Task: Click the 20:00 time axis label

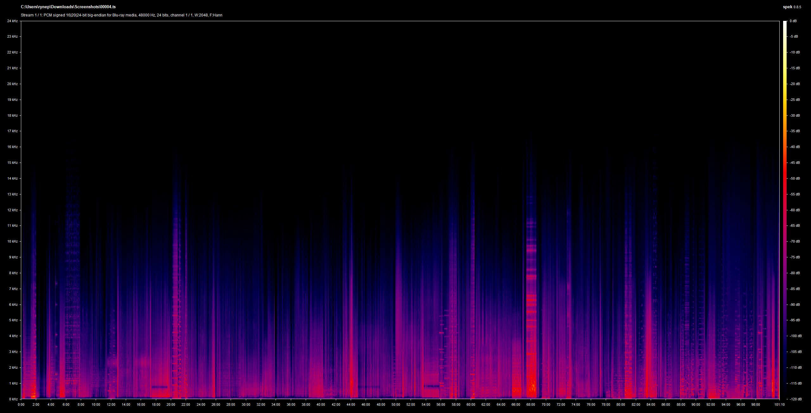Action: 171,404
